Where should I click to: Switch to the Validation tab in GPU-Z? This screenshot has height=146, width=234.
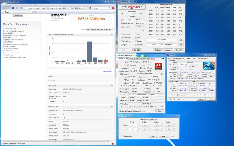point(138,59)
